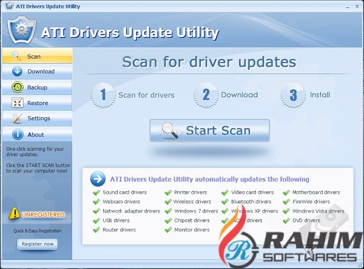Start the driver scan
Screen dimensions: 364x269
click(x=210, y=131)
